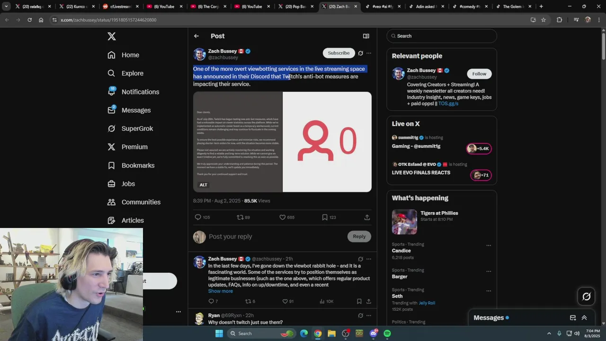Open more options next to account
This screenshot has width=606, height=341.
click(x=178, y=312)
